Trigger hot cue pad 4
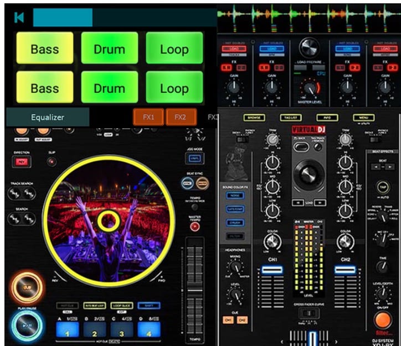 tap(149, 329)
